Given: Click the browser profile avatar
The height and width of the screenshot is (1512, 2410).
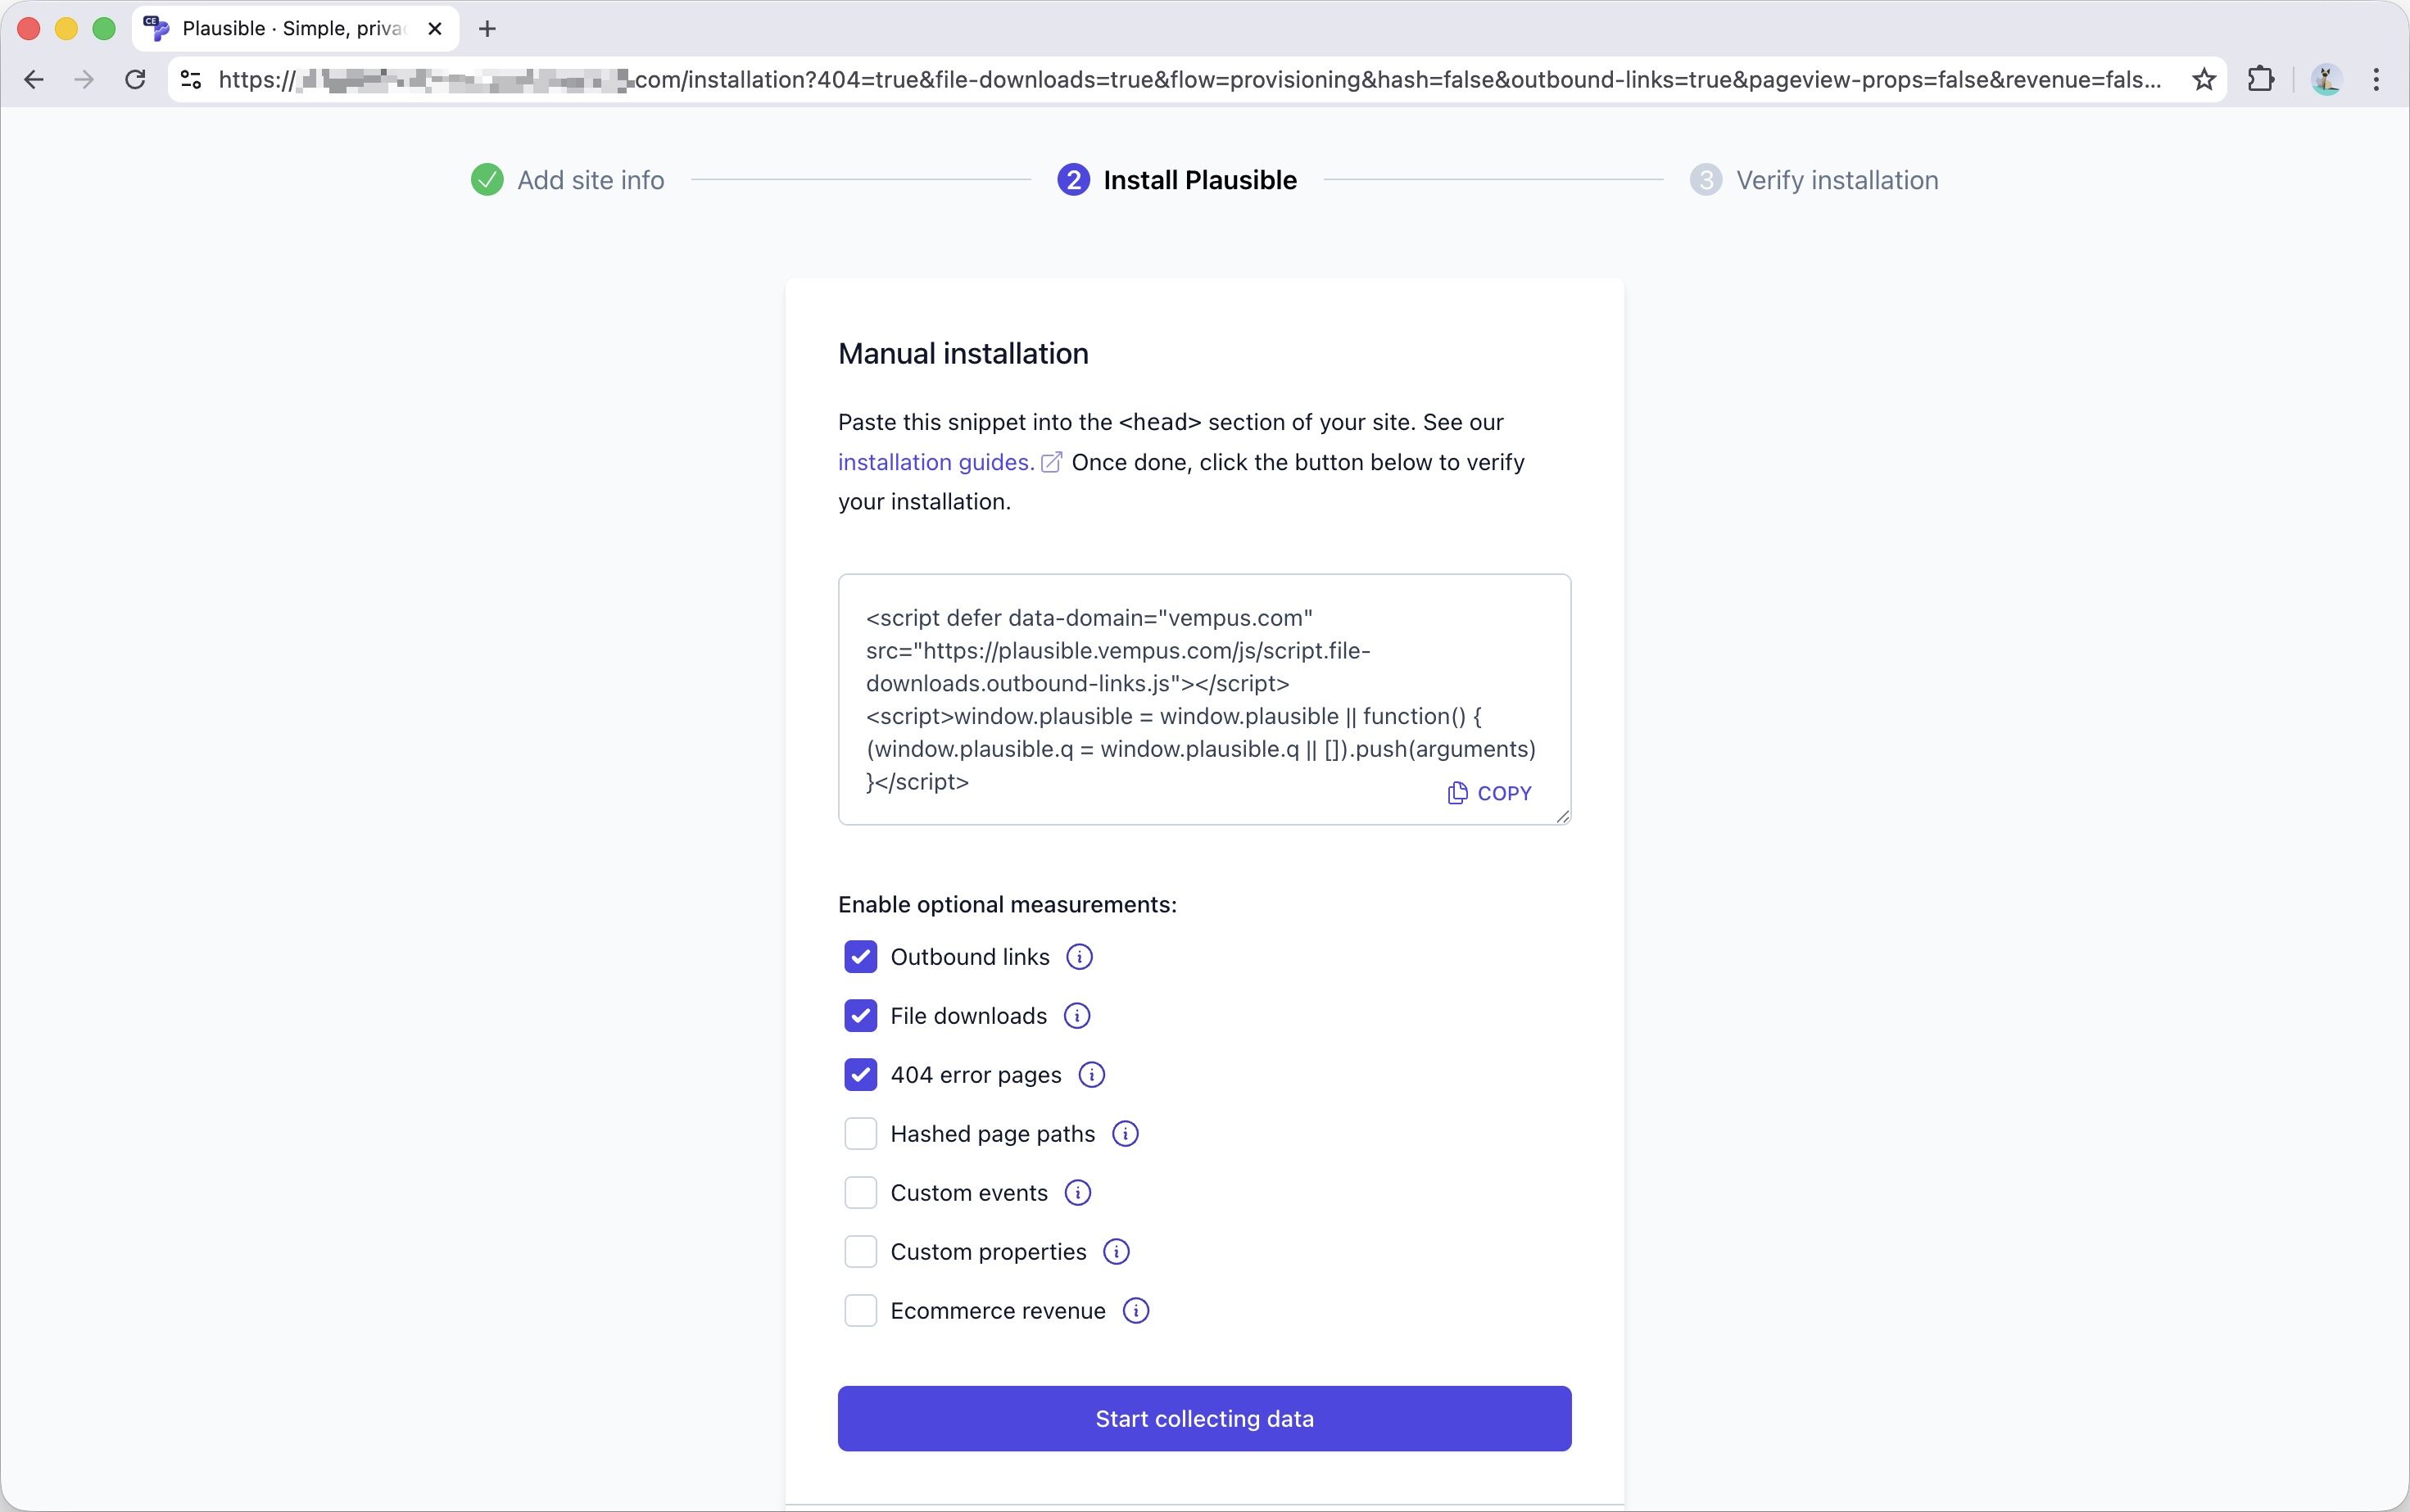Looking at the screenshot, I should tap(2327, 80).
